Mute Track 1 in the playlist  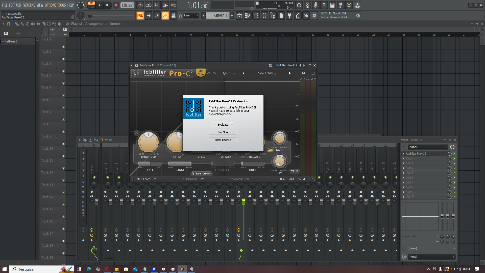(63, 47)
